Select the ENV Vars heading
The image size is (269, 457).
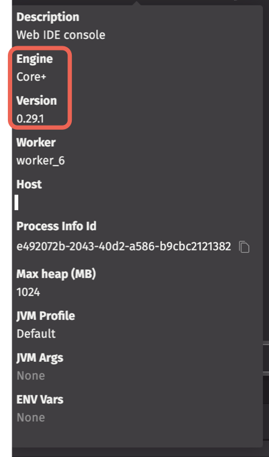click(40, 400)
